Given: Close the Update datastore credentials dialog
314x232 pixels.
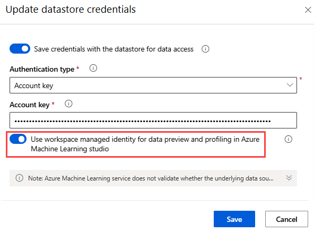Looking at the screenshot, I should pos(308,10).
